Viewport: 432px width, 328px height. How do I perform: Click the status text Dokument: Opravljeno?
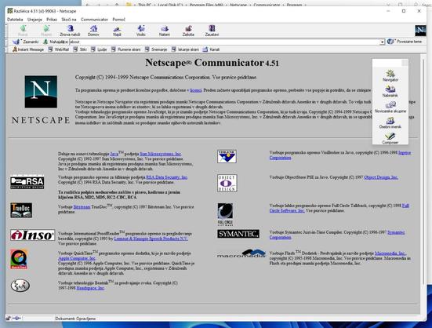click(x=75, y=319)
